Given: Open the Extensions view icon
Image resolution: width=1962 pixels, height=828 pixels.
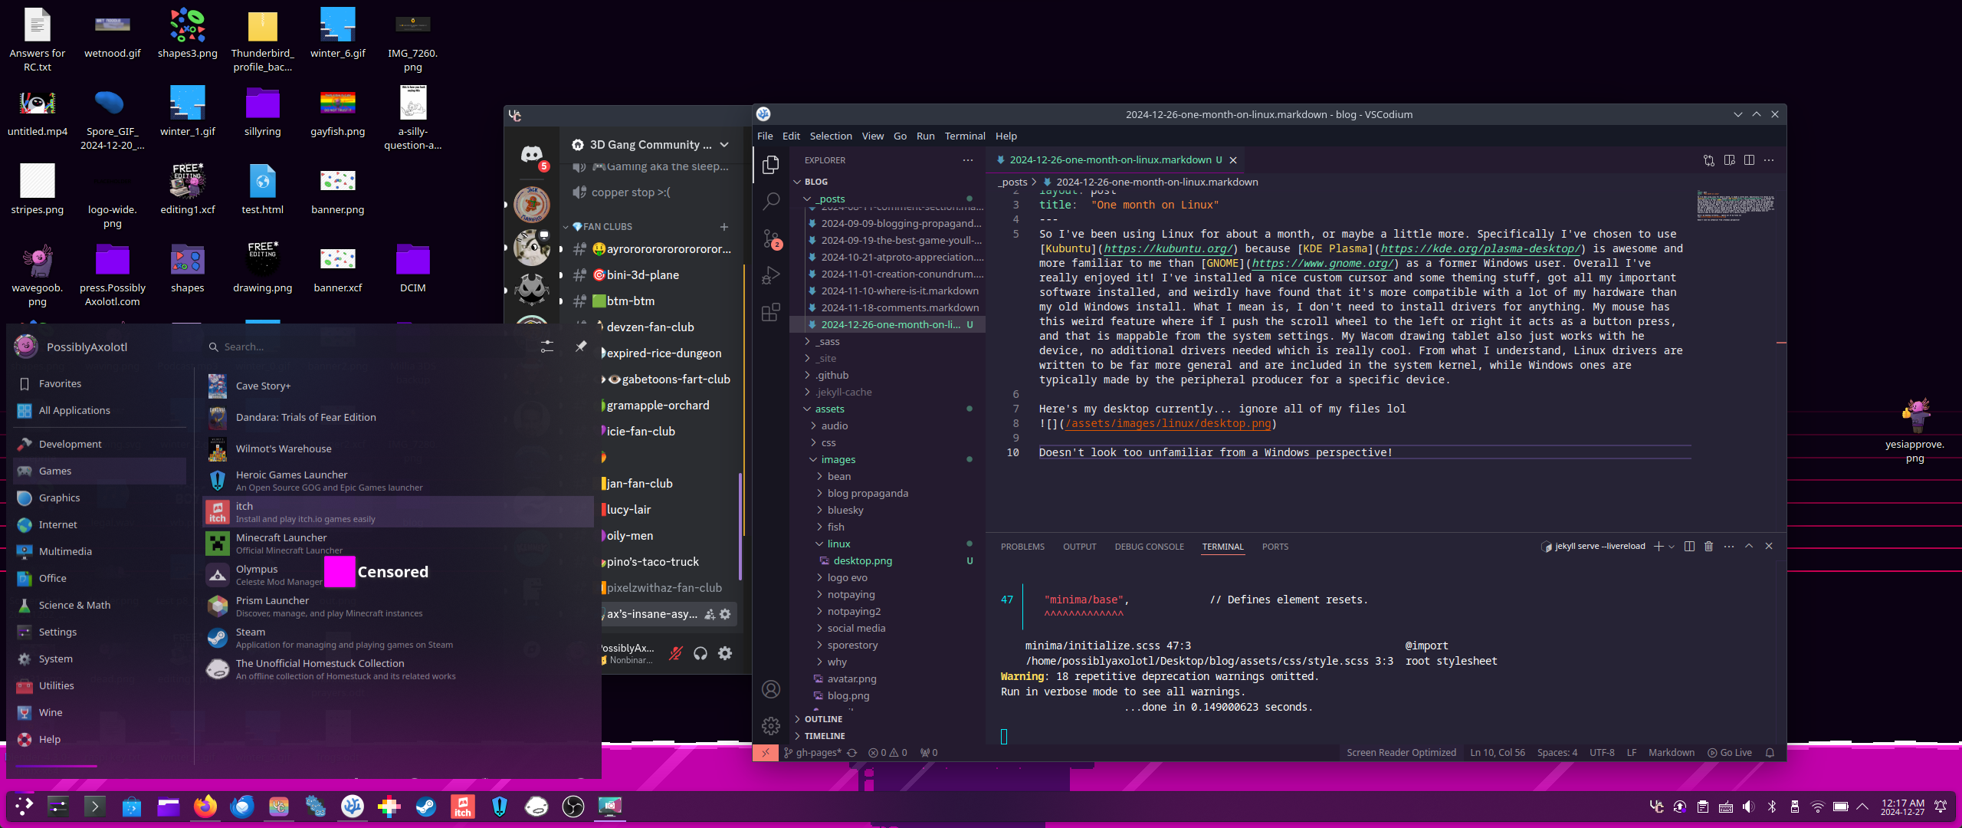Looking at the screenshot, I should (x=771, y=312).
